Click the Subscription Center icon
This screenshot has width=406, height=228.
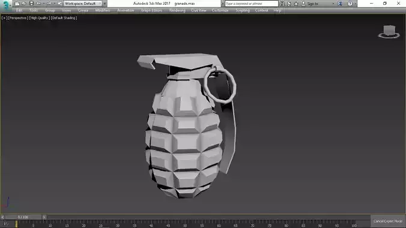[289, 4]
